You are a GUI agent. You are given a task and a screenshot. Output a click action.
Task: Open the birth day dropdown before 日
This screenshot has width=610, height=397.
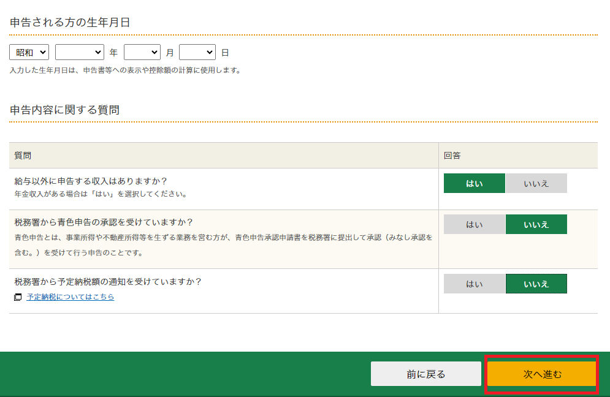[197, 53]
